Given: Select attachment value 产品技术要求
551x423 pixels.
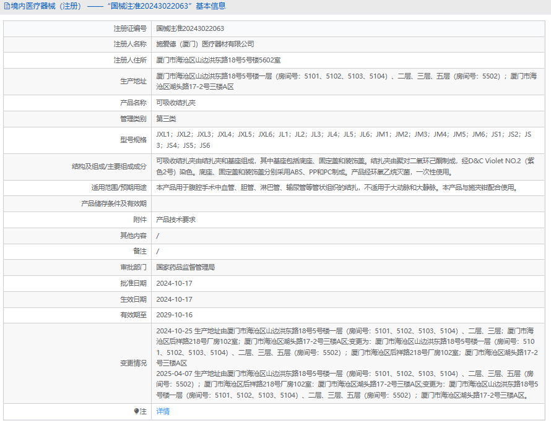Looking at the screenshot, I should pyautogui.click(x=176, y=220).
